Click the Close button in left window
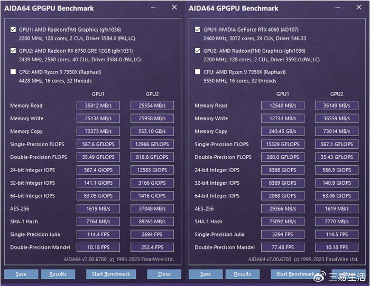 point(164,274)
